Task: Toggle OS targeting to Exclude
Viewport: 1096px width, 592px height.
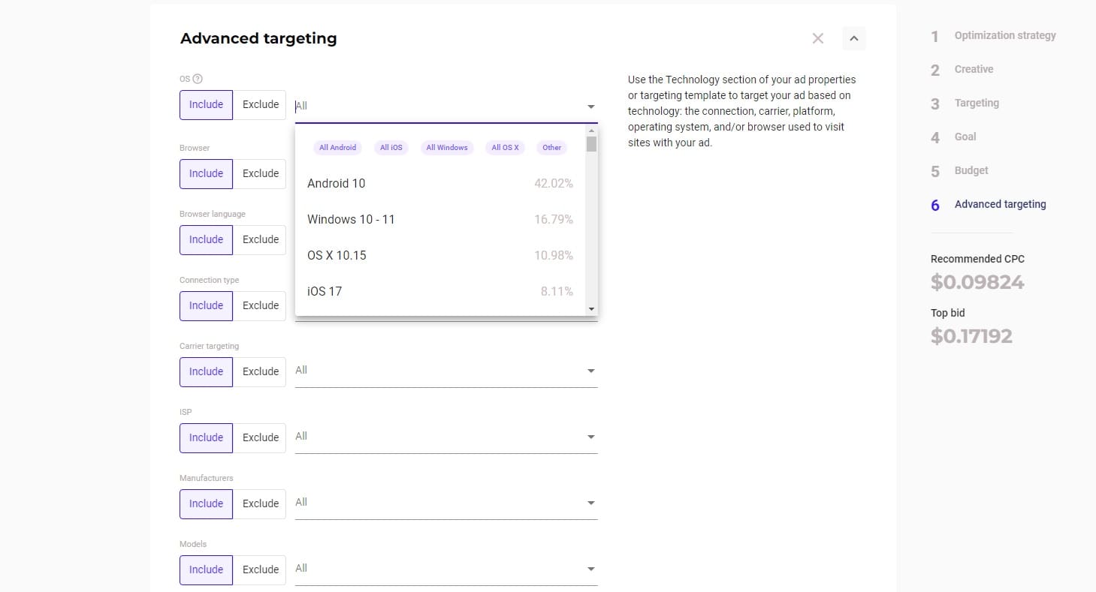Action: (x=260, y=105)
